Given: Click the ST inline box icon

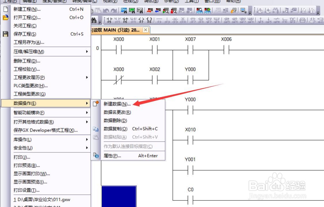Looking at the screenshot, I should click(x=302, y=20).
